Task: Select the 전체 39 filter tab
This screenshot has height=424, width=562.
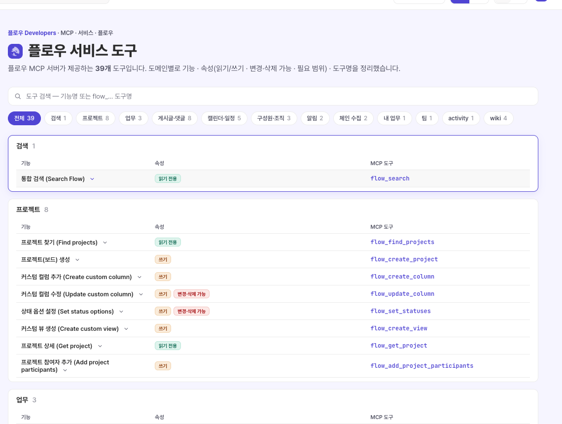Action: [24, 118]
